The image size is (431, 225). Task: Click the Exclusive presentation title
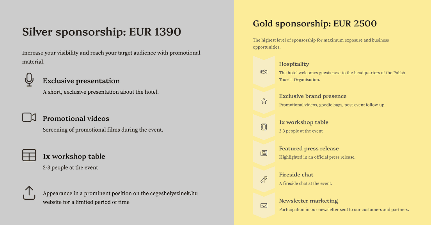[x=81, y=81]
